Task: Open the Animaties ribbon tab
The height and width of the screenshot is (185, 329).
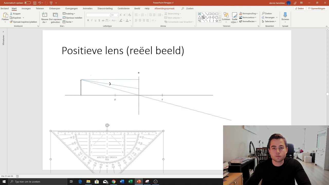Action: (88, 8)
